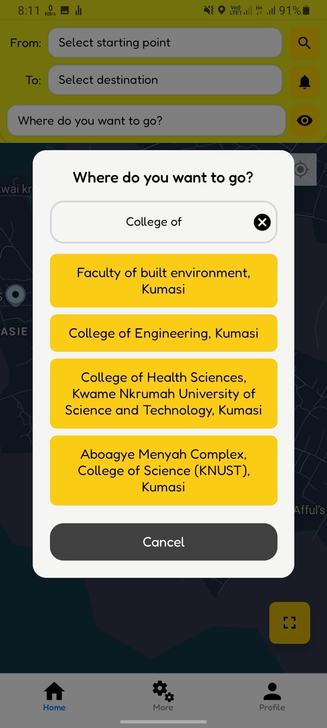
Task: Open notifications via the bell icon
Action: (x=304, y=82)
